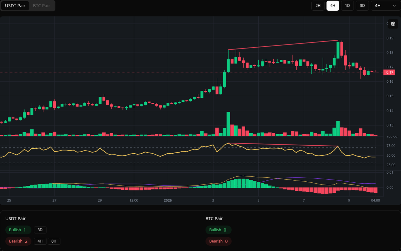The image size is (401, 251).
Task: Select the 3D chip next to Bullish
Action: (x=40, y=230)
